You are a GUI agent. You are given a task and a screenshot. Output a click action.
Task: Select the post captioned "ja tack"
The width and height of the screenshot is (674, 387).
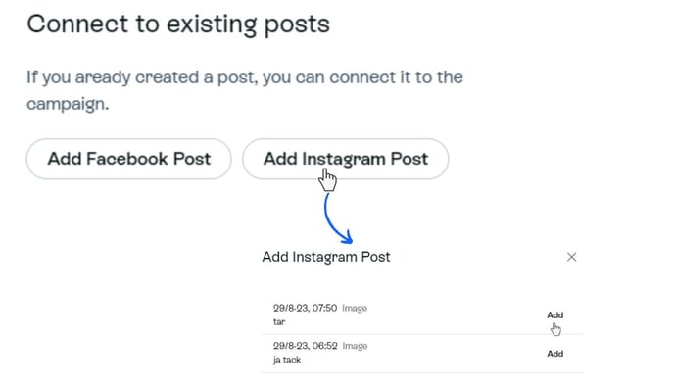tap(287, 360)
